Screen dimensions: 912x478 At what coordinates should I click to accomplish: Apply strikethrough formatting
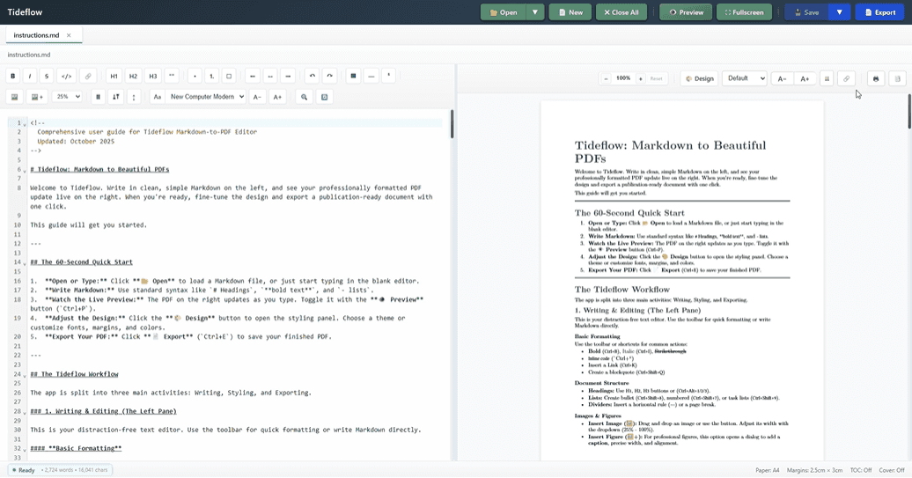tap(47, 77)
